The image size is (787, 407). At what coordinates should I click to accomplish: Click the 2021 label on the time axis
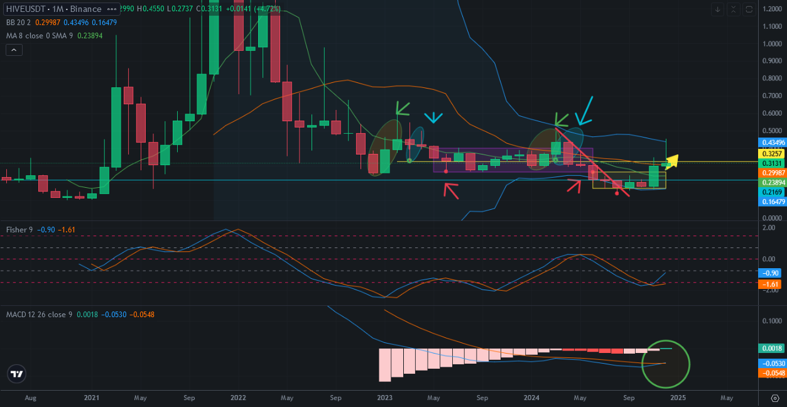pos(92,398)
